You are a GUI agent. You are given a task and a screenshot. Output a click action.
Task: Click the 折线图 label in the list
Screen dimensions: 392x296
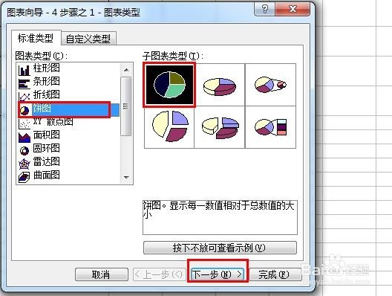(x=47, y=94)
